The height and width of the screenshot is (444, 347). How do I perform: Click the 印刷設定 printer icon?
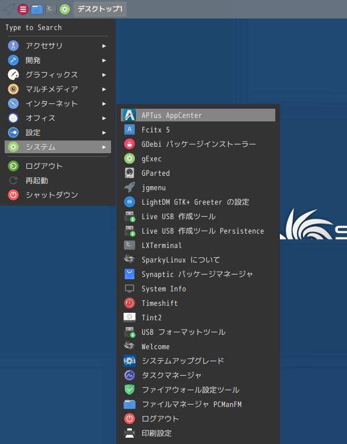coord(130,433)
